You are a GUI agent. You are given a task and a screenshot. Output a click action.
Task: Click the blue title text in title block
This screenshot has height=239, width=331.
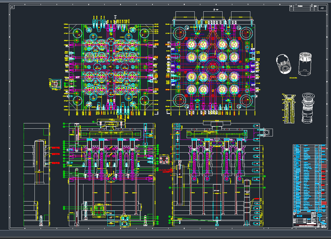point(299,215)
